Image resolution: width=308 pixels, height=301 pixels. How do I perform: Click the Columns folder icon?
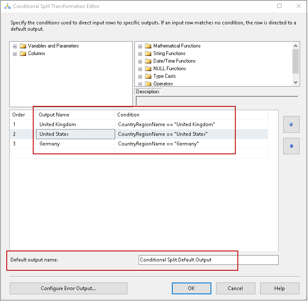[23, 53]
